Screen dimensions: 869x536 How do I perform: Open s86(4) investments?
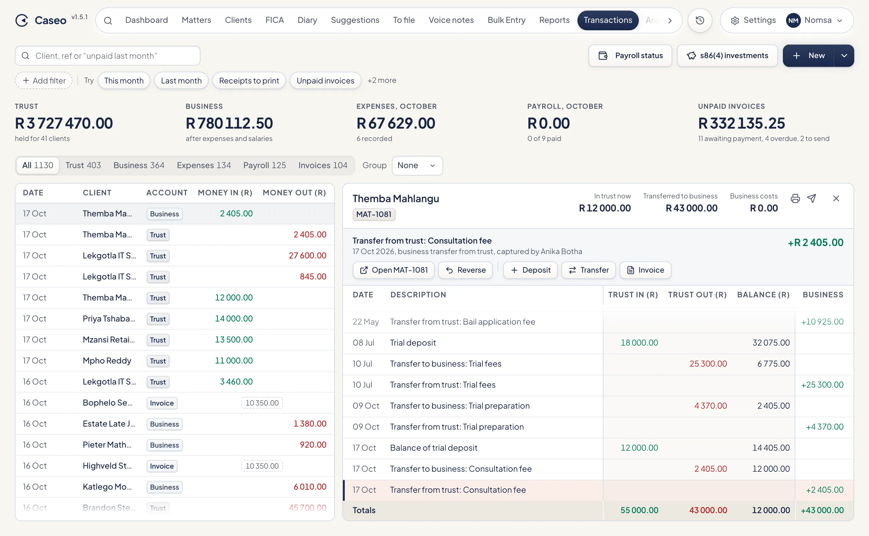point(727,56)
